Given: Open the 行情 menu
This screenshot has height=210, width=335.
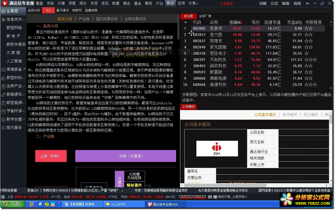Looking at the screenshot, I should tap(61, 3).
